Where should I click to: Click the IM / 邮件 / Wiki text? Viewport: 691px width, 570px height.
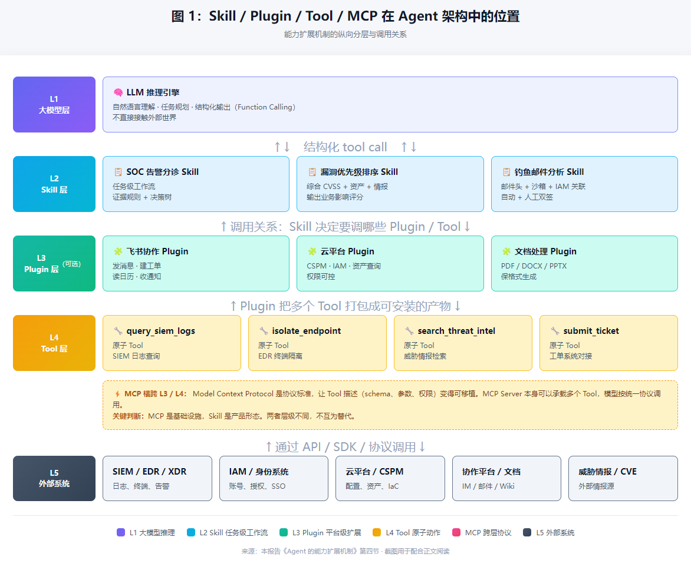coord(488,486)
